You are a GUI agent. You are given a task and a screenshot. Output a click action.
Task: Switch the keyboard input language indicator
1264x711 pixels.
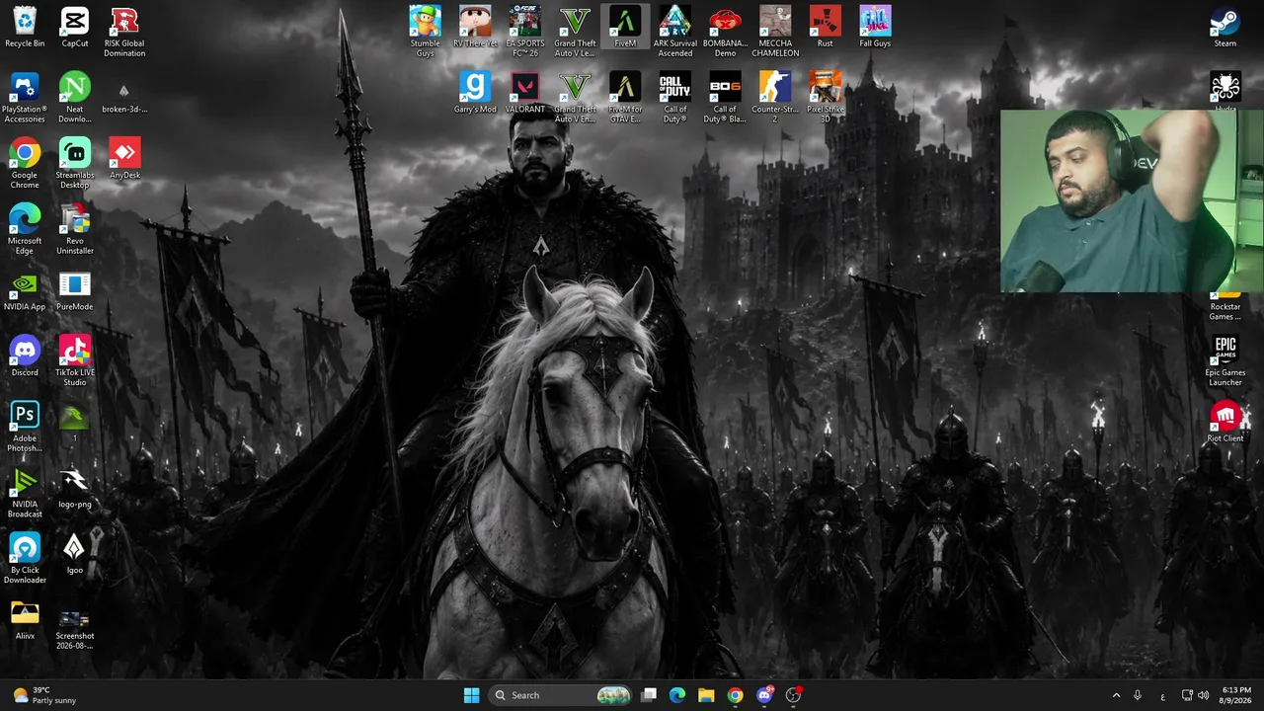tap(1162, 695)
